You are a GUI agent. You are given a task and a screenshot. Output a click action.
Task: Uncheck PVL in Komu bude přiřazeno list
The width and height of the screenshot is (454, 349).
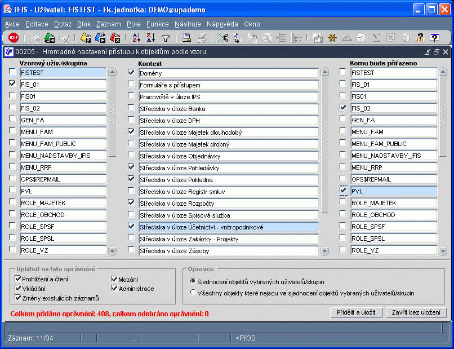pos(343,190)
